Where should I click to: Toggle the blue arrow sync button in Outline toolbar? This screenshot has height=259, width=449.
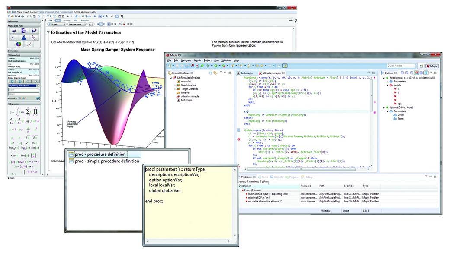coord(426,73)
